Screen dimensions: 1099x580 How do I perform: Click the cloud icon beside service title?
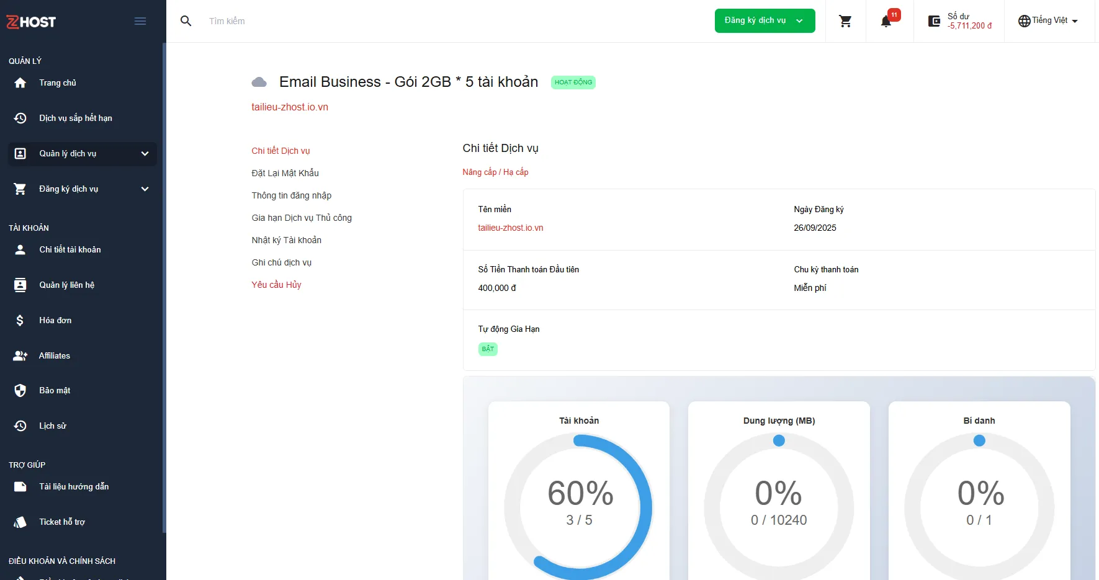(x=259, y=83)
